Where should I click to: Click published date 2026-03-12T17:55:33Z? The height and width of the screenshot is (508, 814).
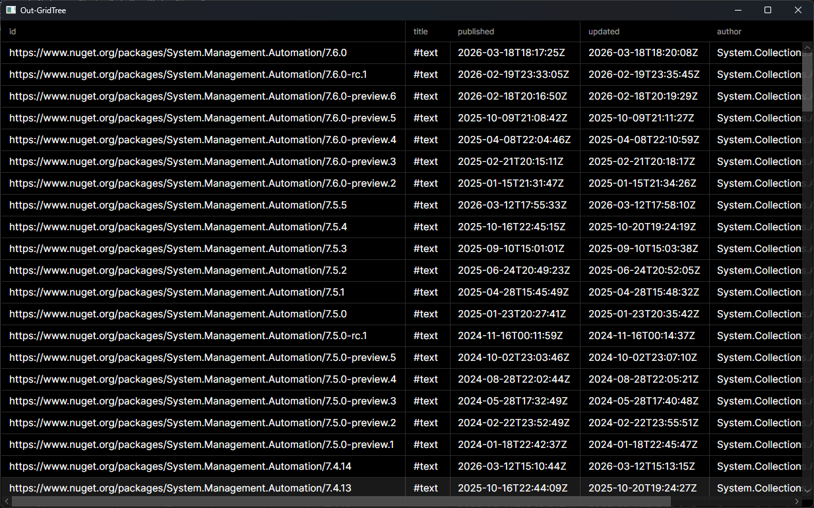513,205
